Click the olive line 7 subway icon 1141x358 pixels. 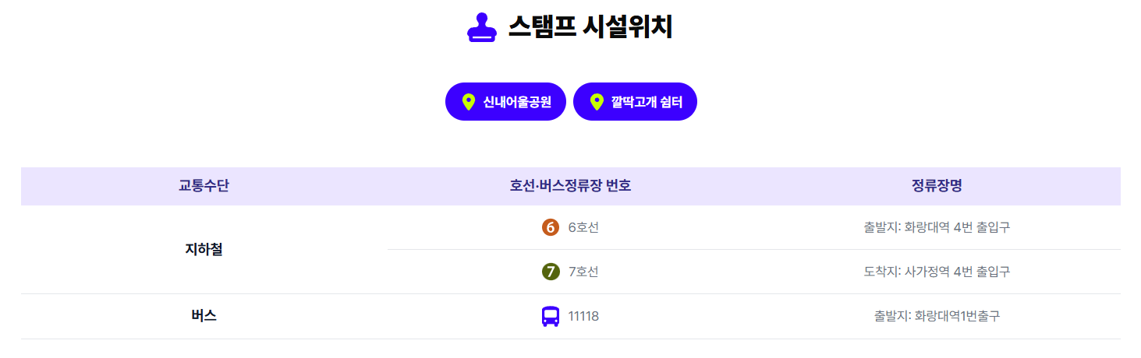pyautogui.click(x=551, y=272)
